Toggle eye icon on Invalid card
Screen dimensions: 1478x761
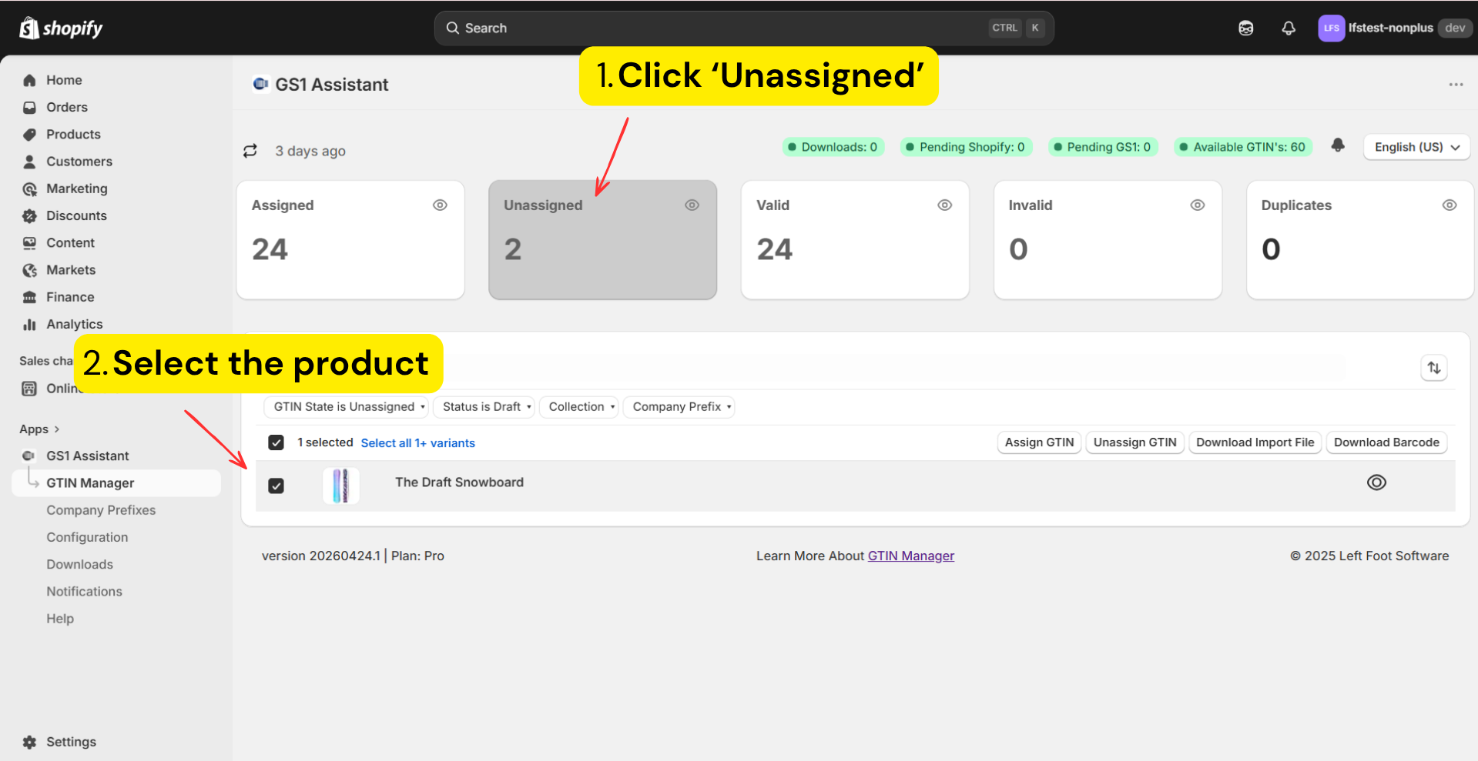(1198, 205)
